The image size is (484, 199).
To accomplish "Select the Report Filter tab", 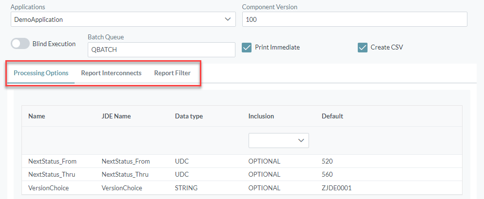I will click(172, 73).
